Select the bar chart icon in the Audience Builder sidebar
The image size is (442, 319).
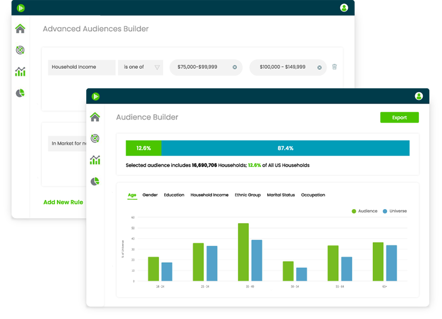pyautogui.click(x=95, y=160)
